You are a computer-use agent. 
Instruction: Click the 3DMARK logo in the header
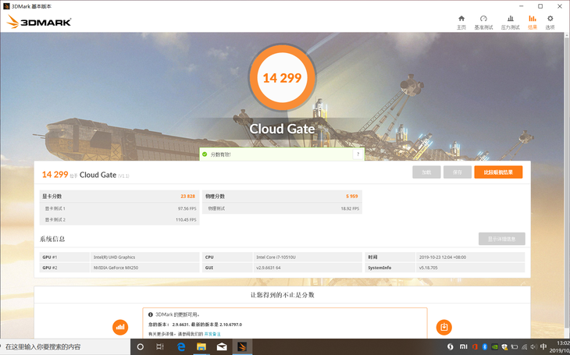pyautogui.click(x=39, y=22)
